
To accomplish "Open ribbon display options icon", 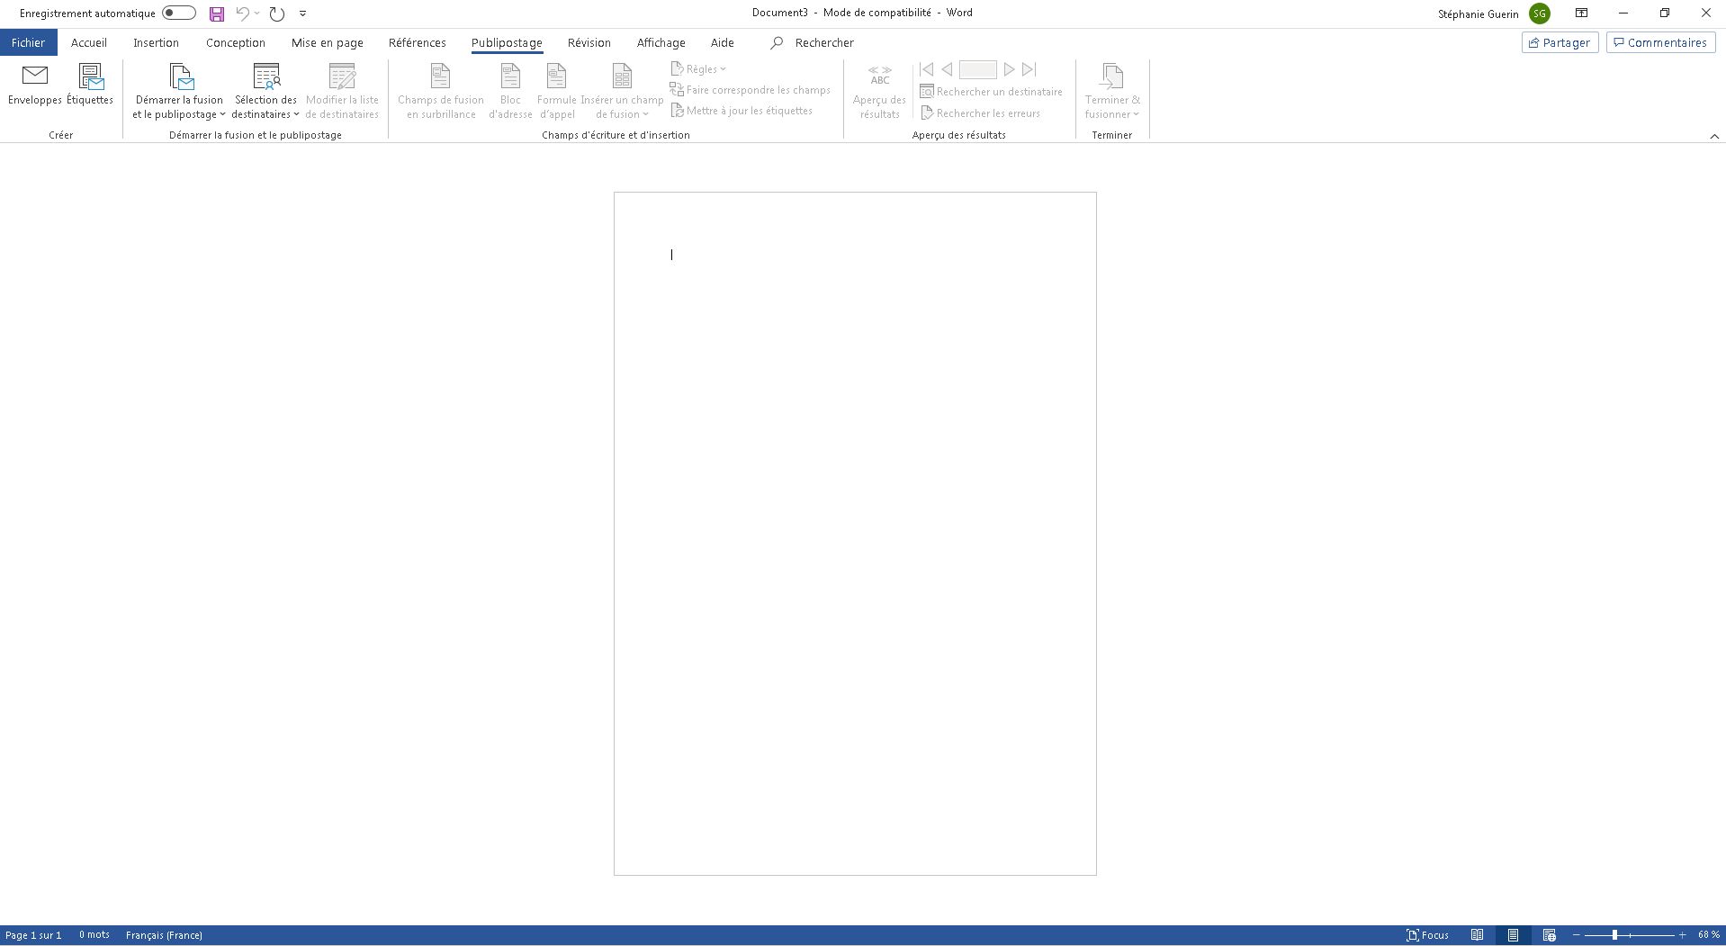I will (x=1581, y=14).
